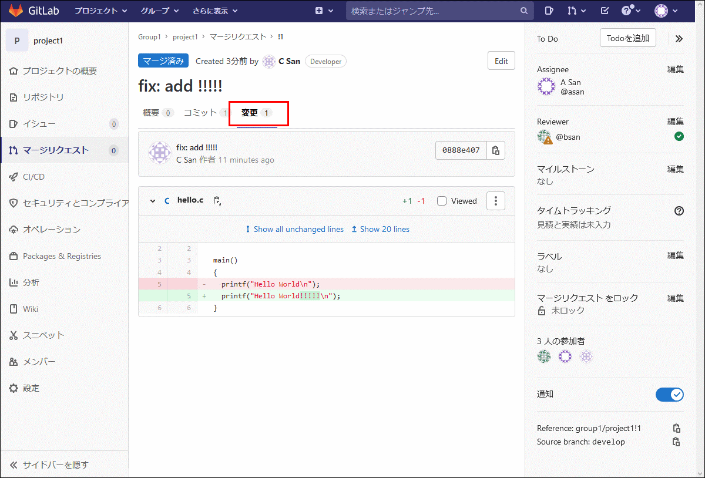Click commit title fix: add !!!!! in commit box
Image resolution: width=705 pixels, height=478 pixels.
pos(197,147)
